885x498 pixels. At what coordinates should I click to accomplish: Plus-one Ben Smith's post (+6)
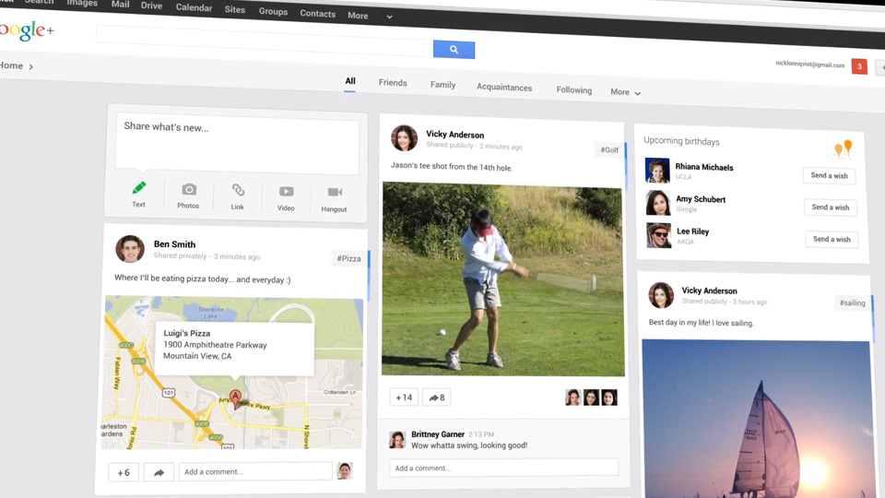[x=124, y=472]
